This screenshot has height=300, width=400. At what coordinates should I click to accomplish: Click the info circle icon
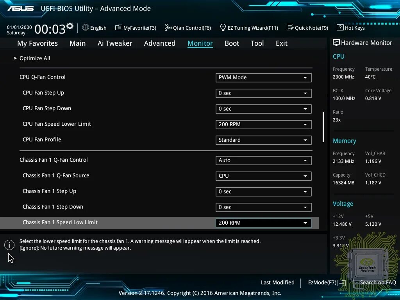(9, 245)
